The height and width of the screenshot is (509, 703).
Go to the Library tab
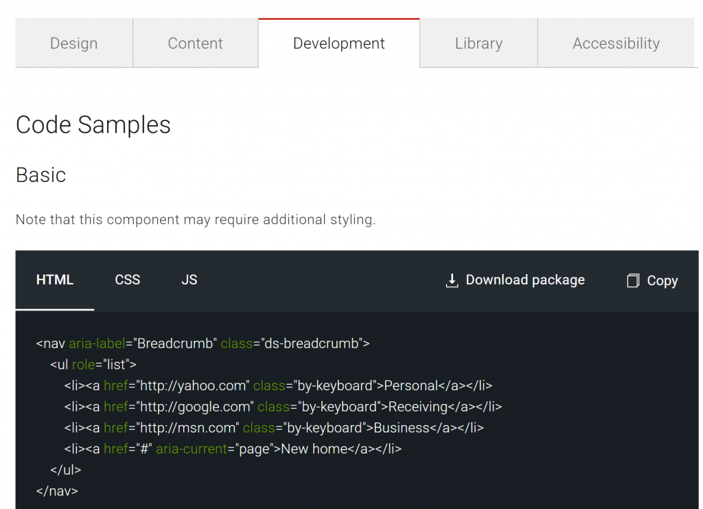479,43
